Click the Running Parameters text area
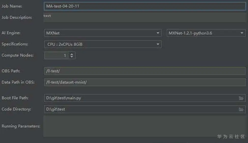The height and width of the screenshot is (143, 248). (x=145, y=126)
